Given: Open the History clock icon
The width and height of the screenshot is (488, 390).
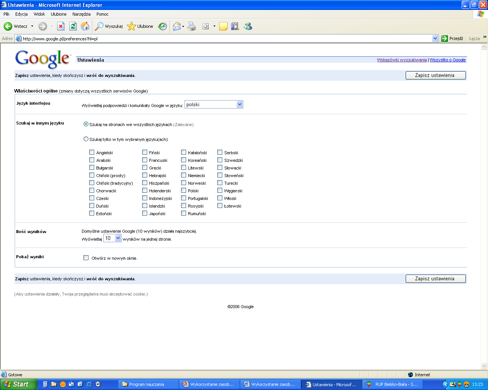Looking at the screenshot, I should [x=162, y=26].
